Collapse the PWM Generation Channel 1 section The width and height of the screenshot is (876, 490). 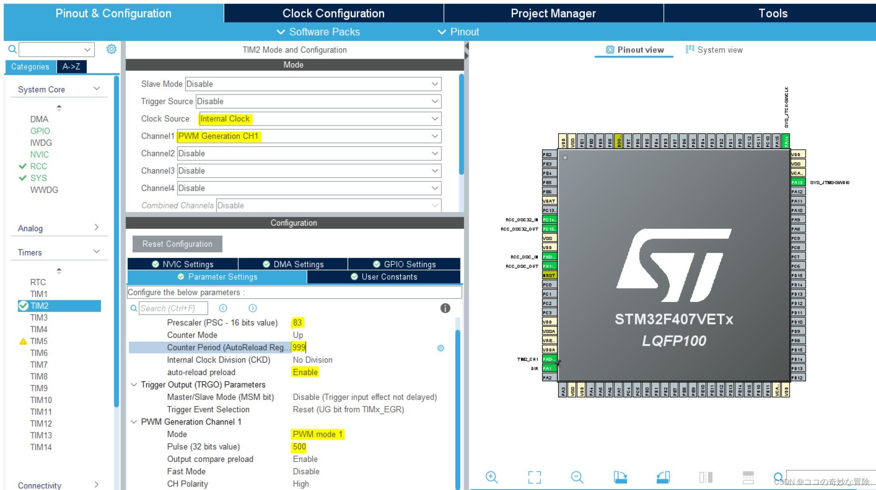coord(134,422)
